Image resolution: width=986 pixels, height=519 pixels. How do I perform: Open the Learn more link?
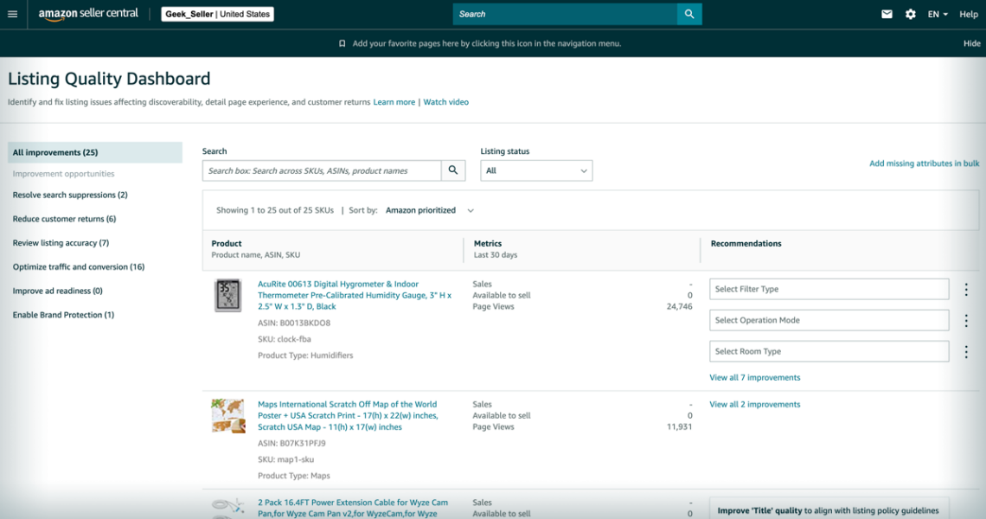click(x=394, y=101)
